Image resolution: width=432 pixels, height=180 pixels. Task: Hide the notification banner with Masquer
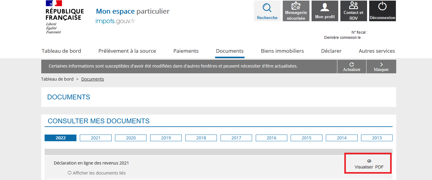381,67
